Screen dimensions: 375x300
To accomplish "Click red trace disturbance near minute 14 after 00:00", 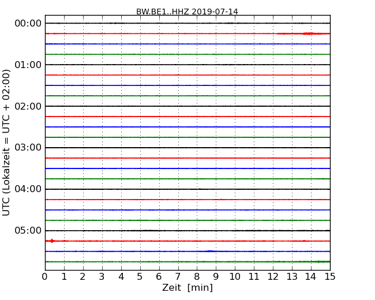I will point(309,33).
